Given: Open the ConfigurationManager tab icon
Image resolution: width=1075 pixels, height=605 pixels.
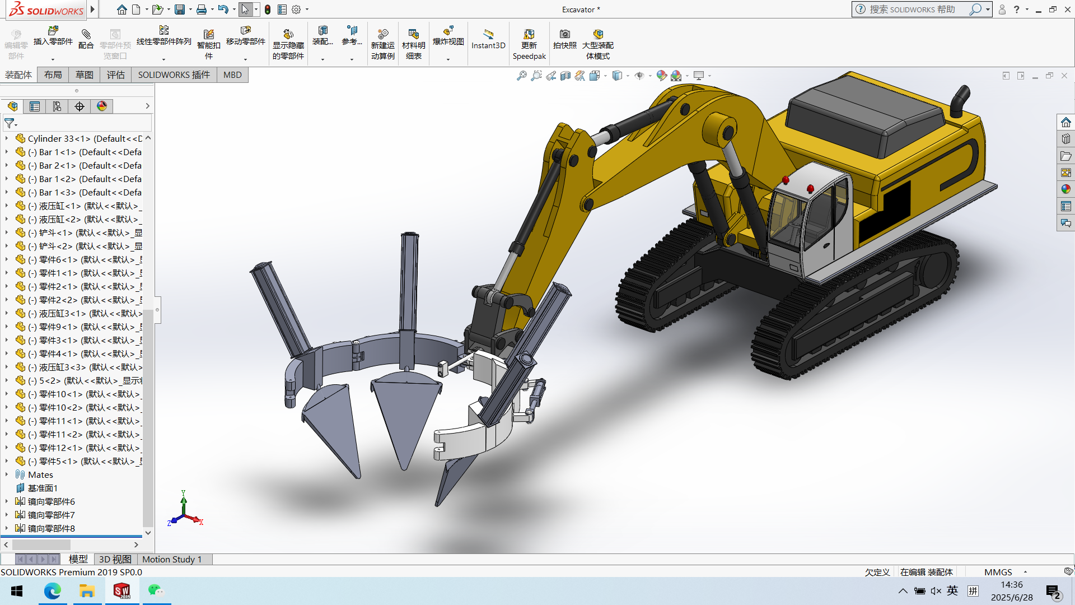Looking at the screenshot, I should coord(57,106).
